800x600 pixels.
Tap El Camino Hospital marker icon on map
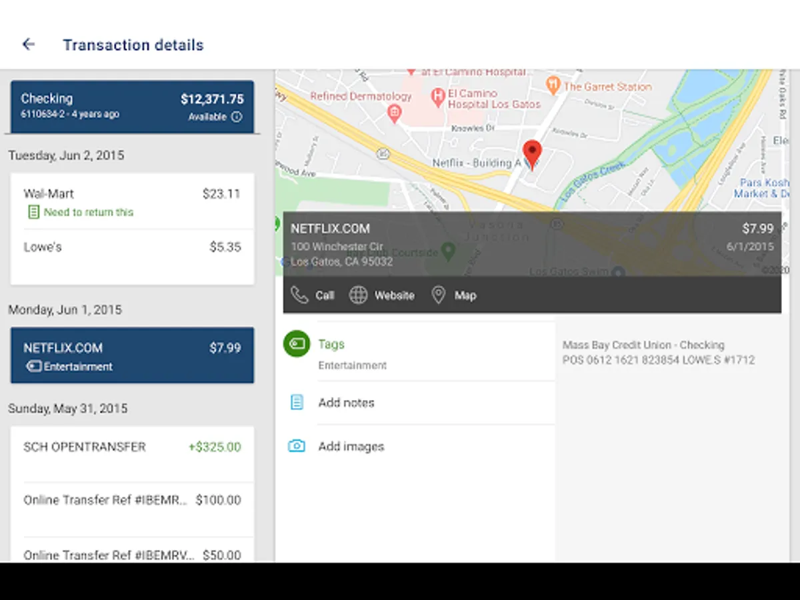click(438, 97)
